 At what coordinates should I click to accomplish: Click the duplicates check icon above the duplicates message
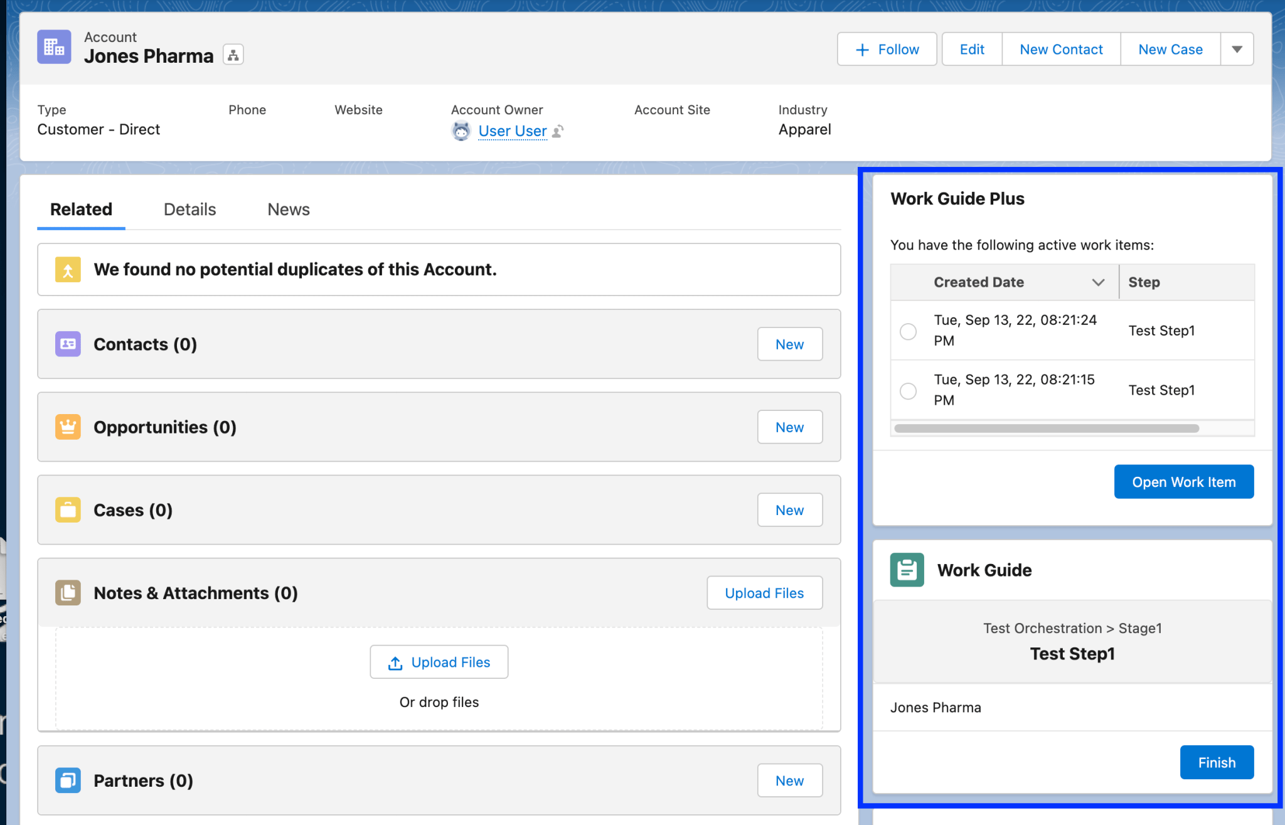pos(68,269)
